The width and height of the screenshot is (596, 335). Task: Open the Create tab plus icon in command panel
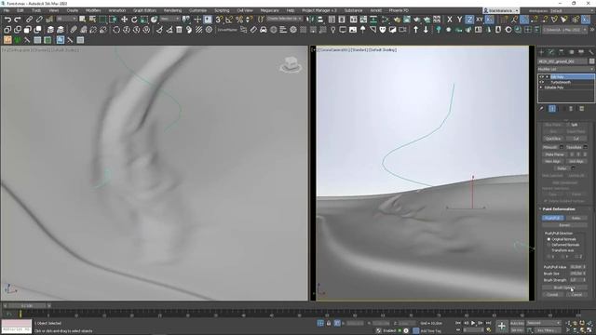[541, 52]
